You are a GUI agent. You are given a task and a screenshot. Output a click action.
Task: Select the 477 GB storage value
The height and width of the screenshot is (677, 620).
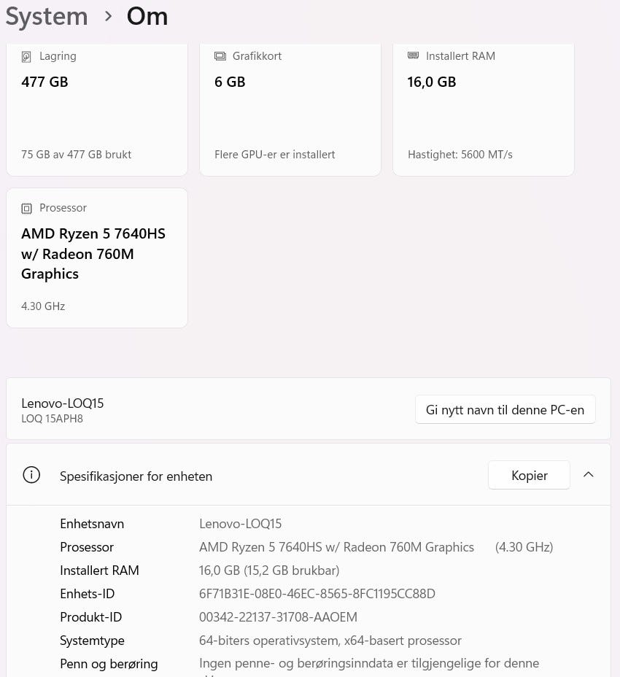(44, 82)
